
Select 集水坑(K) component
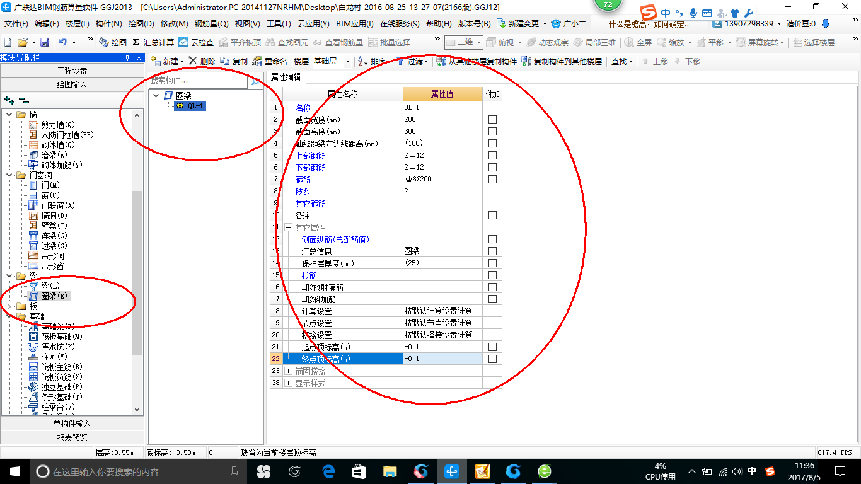(x=52, y=347)
